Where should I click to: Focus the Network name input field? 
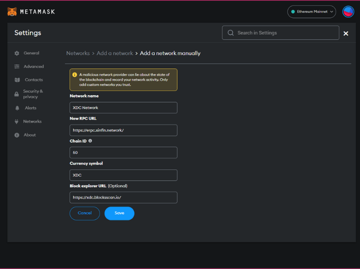pyautogui.click(x=123, y=108)
